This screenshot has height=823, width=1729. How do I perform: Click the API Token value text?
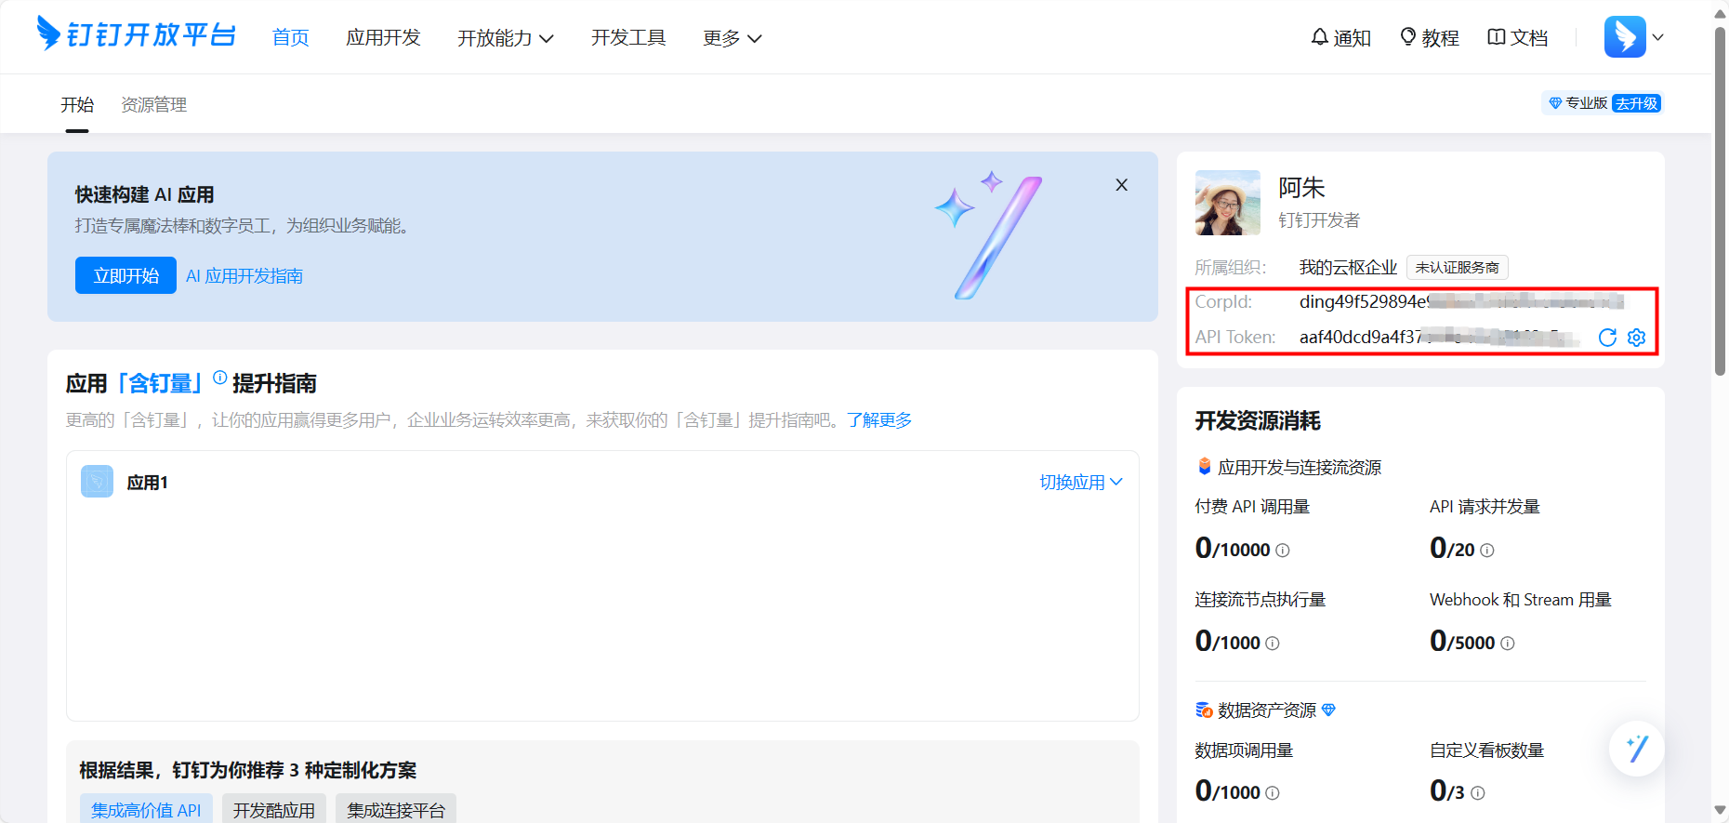coord(1439,337)
